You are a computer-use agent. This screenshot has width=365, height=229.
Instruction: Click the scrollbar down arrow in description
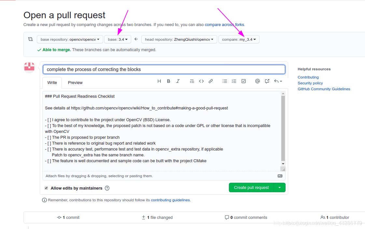tap(283, 164)
